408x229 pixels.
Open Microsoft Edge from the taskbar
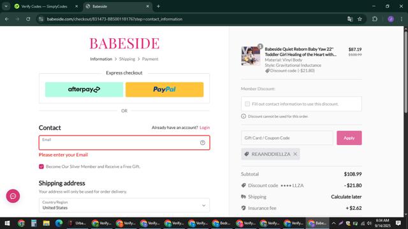pyautogui.click(x=59, y=223)
